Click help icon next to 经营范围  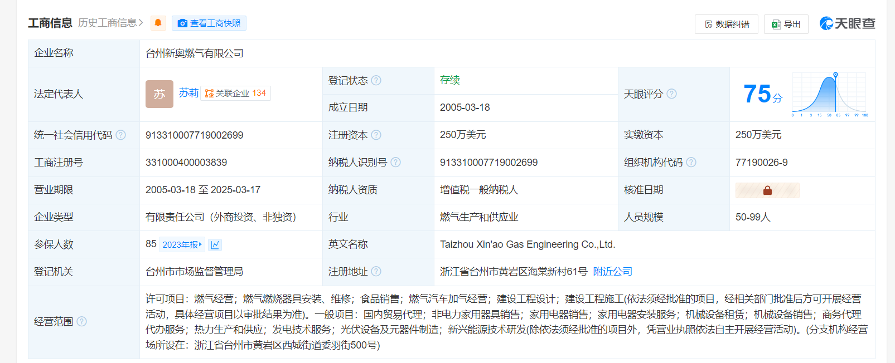coord(82,321)
